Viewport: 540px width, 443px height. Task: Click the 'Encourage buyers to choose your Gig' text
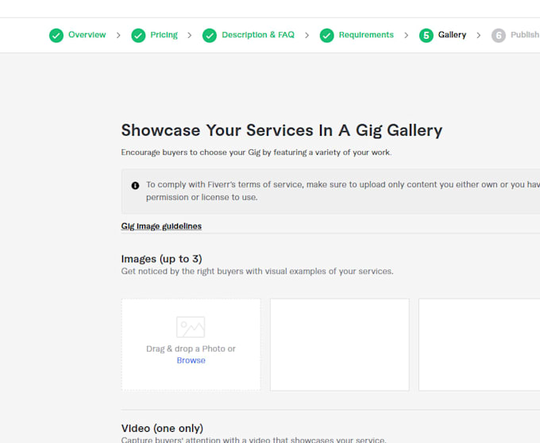pyautogui.click(x=256, y=152)
